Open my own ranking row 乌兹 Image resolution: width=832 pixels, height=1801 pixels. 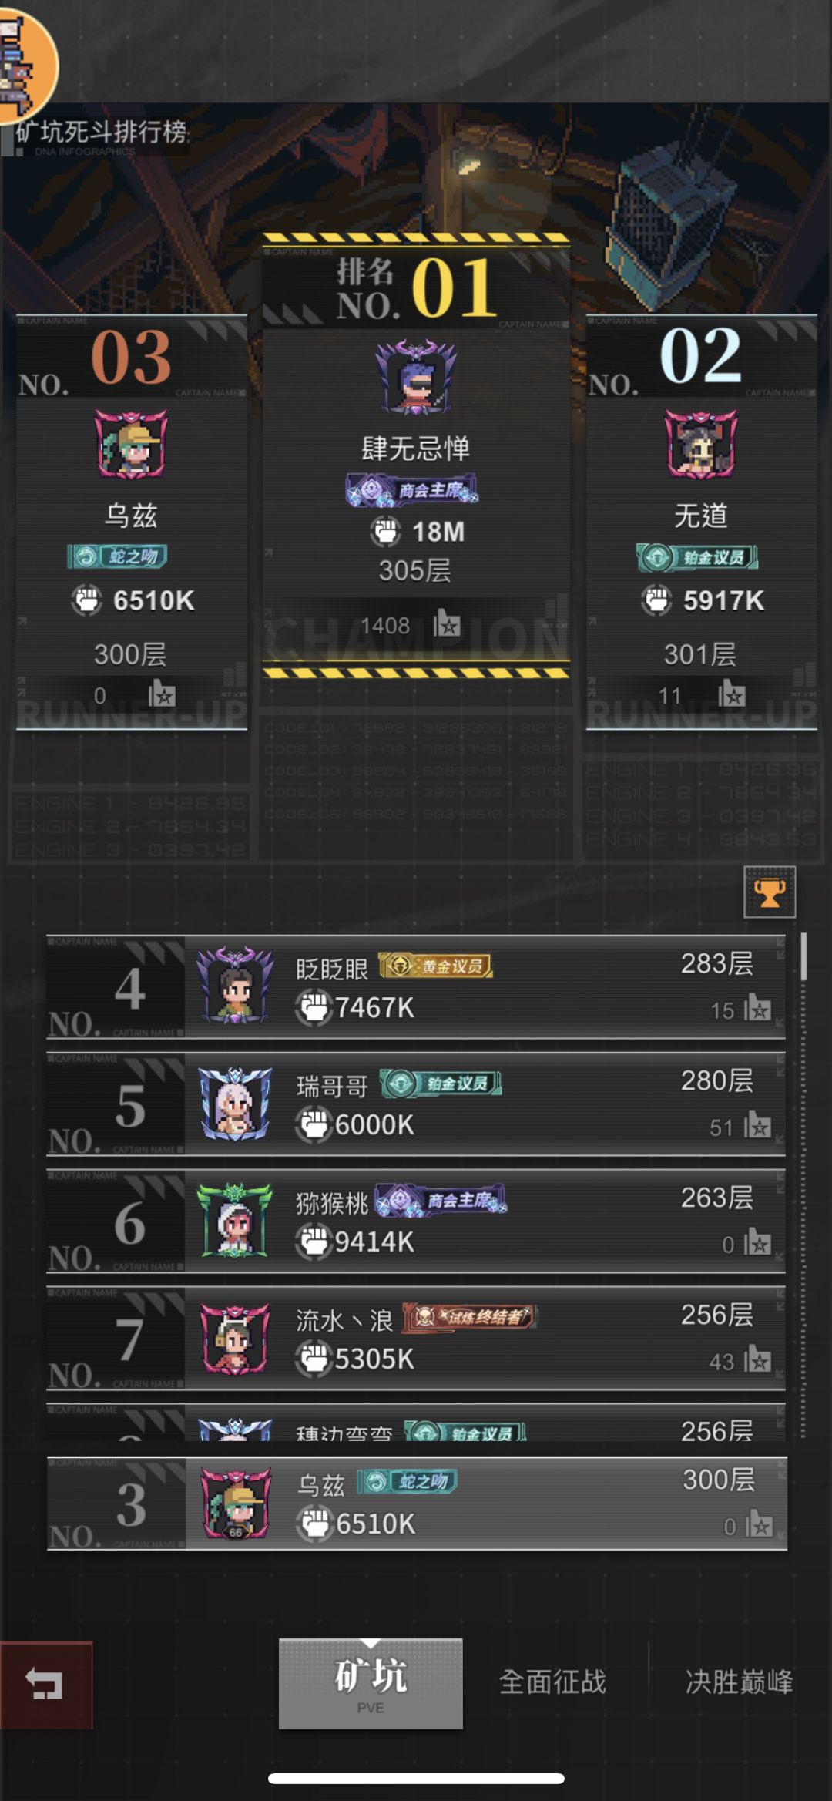(417, 1503)
